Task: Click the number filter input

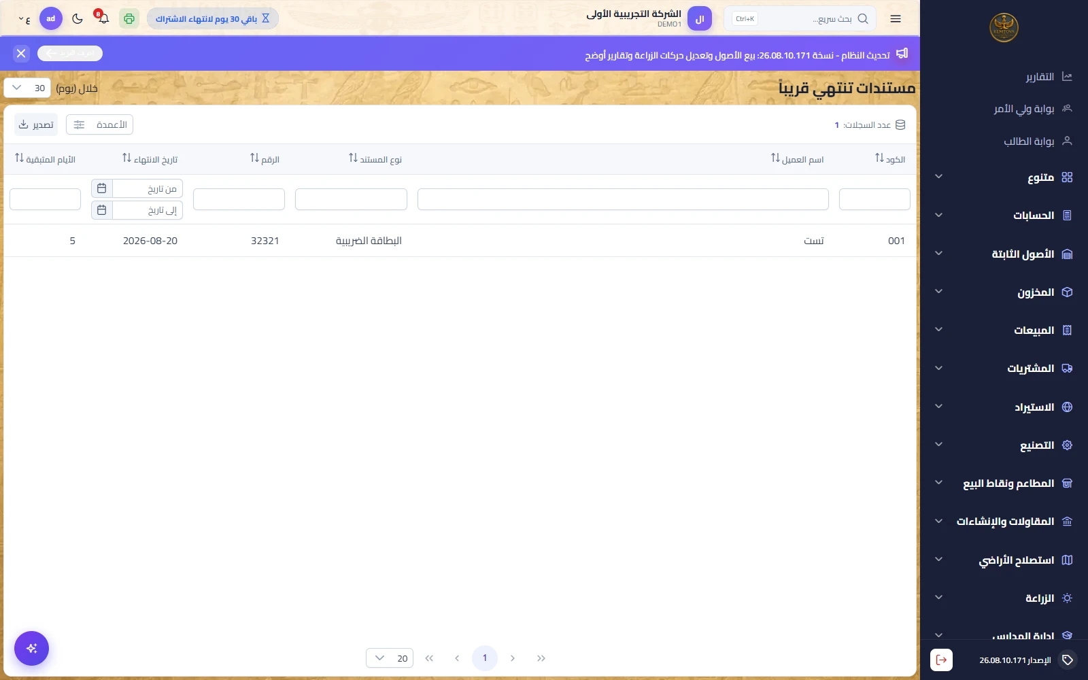Action: pos(239,199)
